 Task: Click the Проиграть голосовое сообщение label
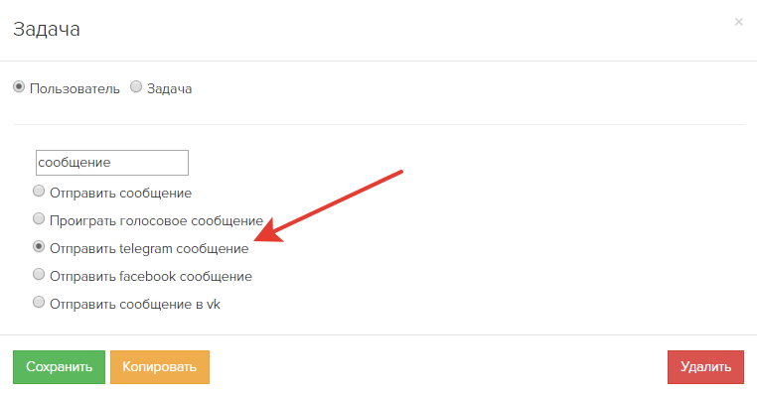point(156,221)
